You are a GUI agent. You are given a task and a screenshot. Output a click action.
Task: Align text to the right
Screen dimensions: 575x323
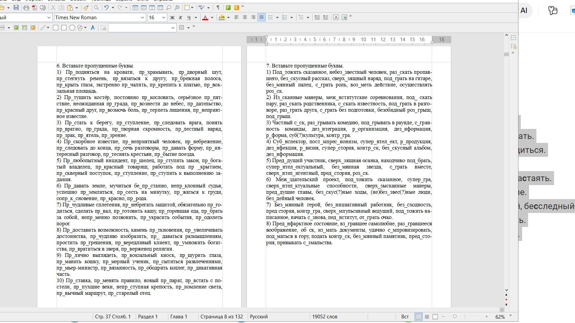(253, 18)
